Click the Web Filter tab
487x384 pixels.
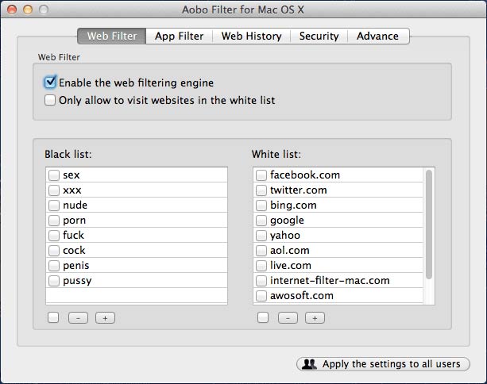112,36
